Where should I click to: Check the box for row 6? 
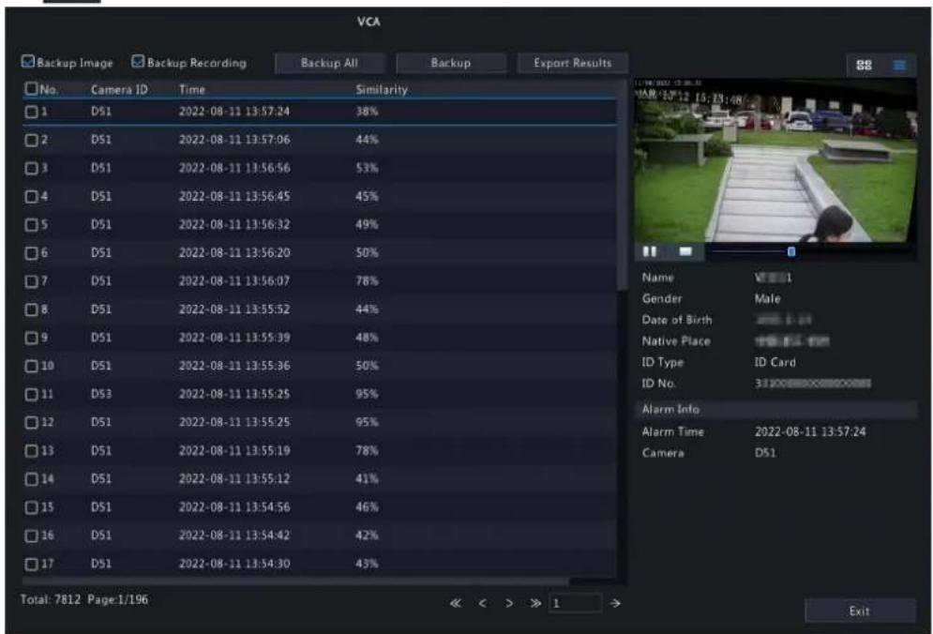point(32,253)
